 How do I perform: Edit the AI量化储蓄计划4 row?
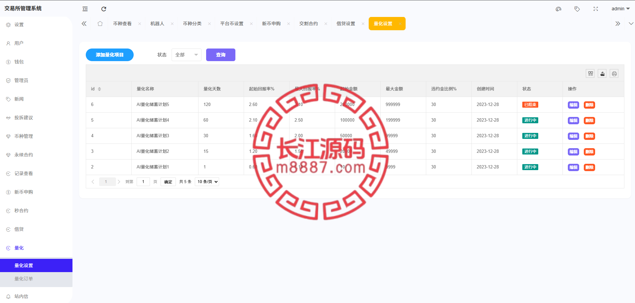pos(573,121)
